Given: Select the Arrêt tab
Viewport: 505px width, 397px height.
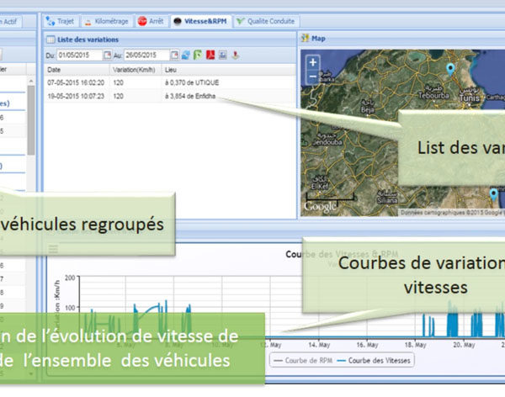Looking at the screenshot, I should click(x=151, y=20).
